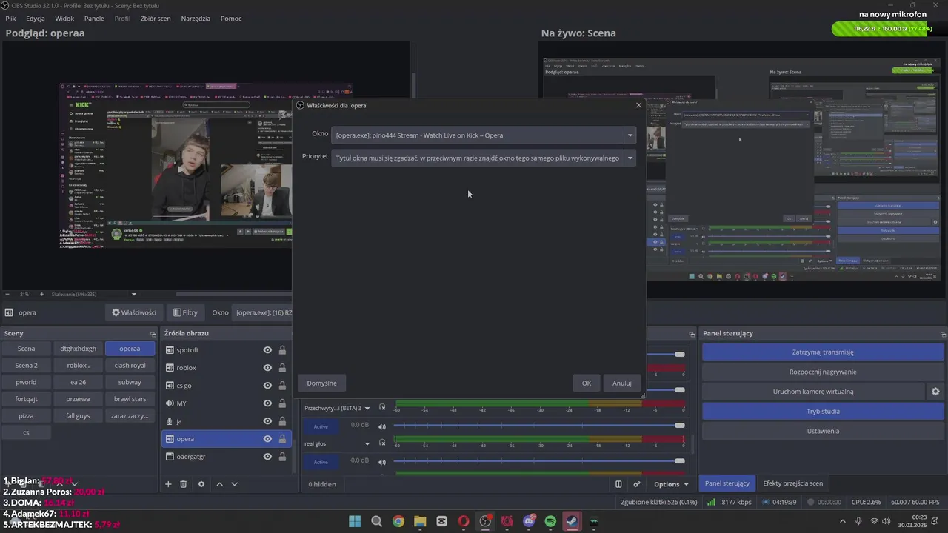Select the oaergatgr source row
The image size is (948, 533).
227,457
